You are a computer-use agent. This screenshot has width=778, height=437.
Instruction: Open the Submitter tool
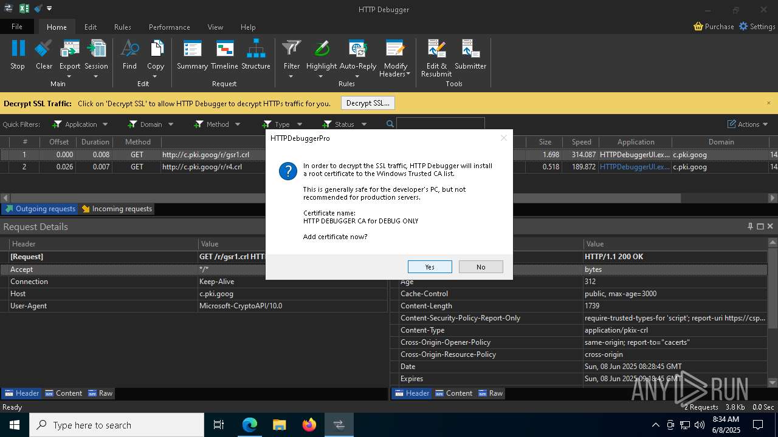470,55
